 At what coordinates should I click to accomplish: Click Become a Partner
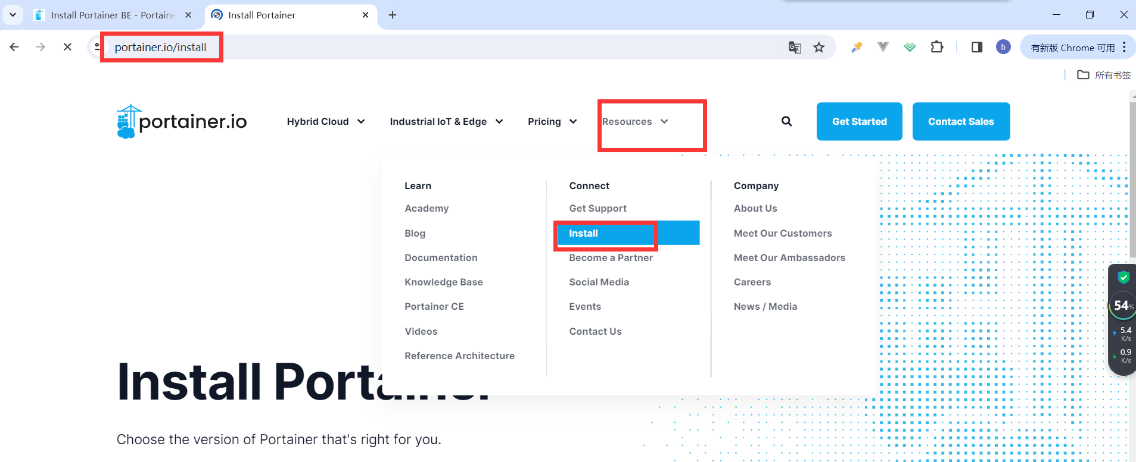[611, 257]
